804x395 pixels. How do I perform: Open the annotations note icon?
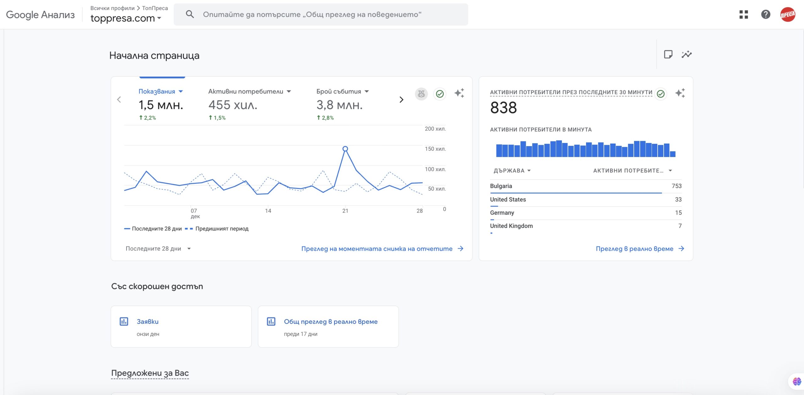[668, 54]
